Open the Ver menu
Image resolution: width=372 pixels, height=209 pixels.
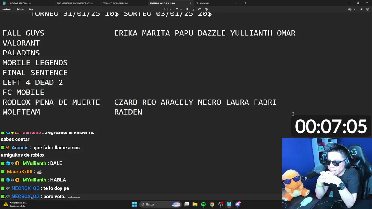pyautogui.click(x=31, y=10)
